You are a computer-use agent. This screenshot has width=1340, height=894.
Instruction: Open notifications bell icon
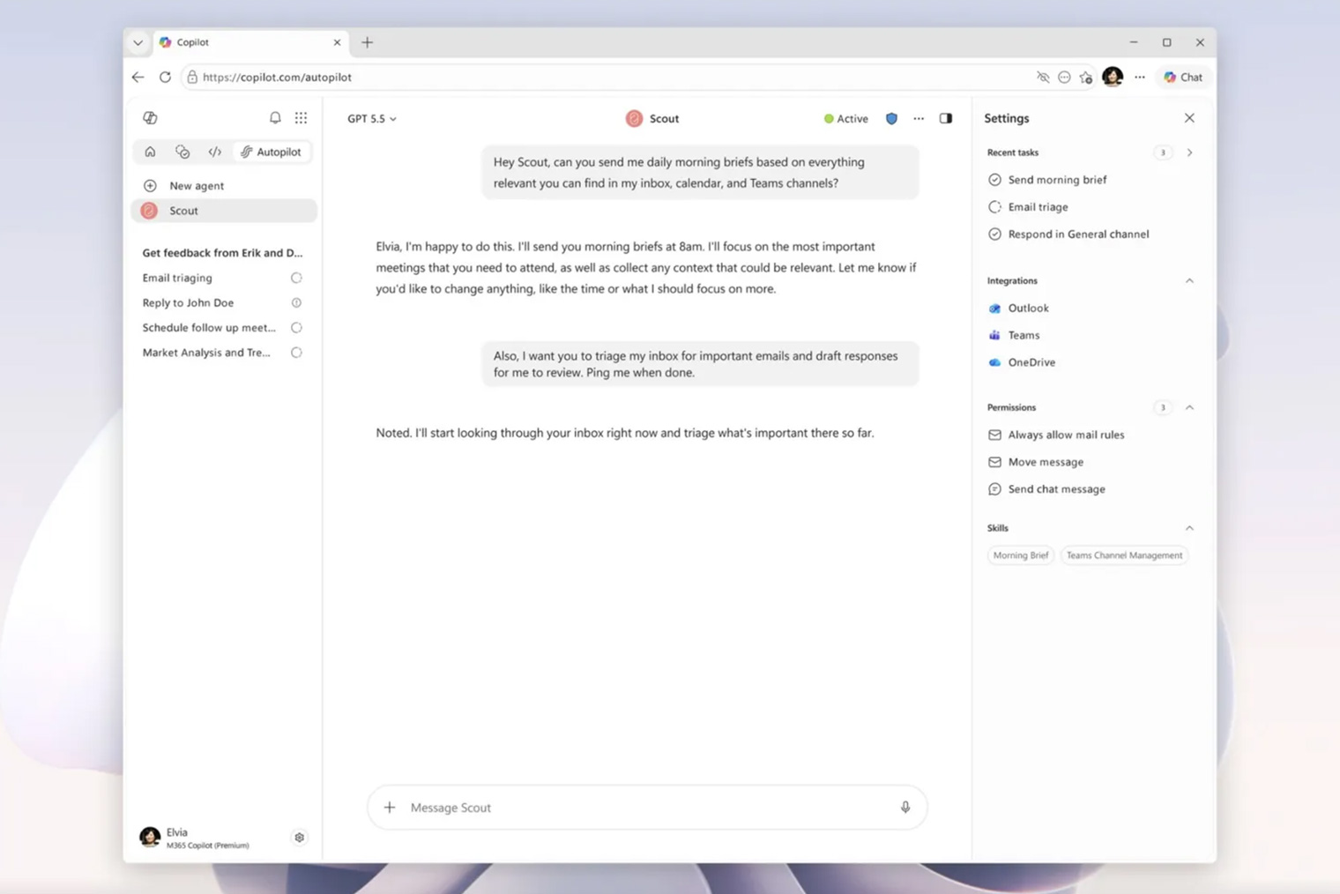click(x=275, y=117)
